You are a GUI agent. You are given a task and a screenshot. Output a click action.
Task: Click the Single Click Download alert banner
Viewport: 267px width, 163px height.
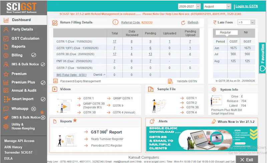pos(202,139)
